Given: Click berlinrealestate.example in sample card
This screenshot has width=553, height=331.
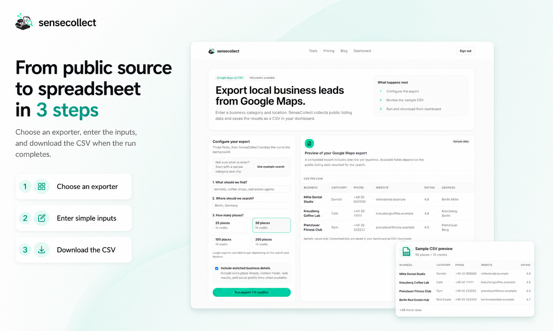Looking at the screenshot, I should [x=497, y=300].
